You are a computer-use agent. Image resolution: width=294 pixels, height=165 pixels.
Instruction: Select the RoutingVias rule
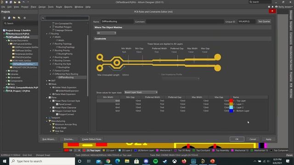coord(64,67)
